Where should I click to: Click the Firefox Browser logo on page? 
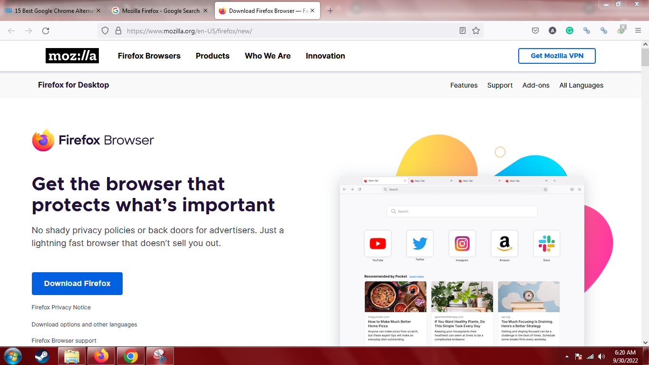(x=93, y=140)
